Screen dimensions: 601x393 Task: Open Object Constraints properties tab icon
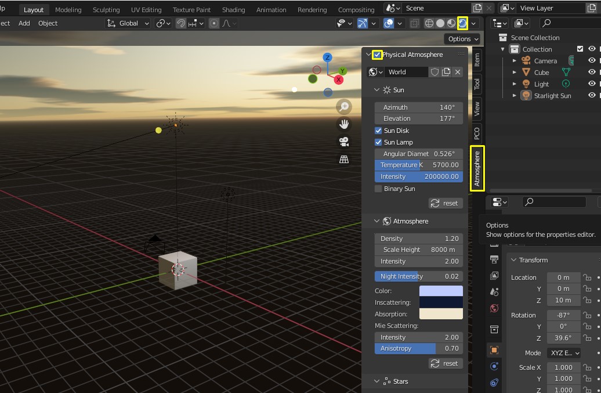494,383
